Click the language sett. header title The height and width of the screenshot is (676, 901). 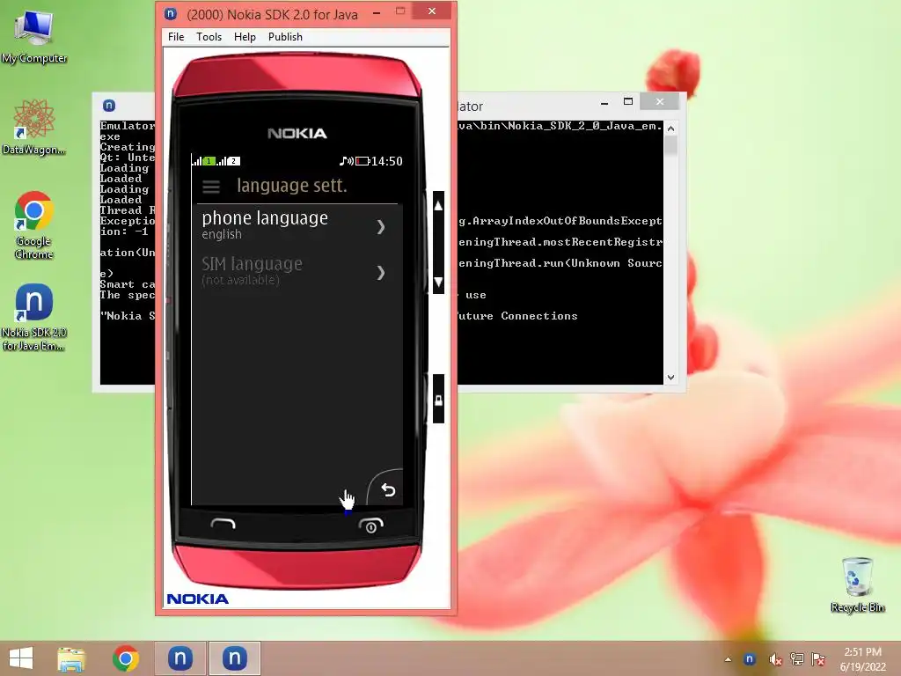(292, 186)
